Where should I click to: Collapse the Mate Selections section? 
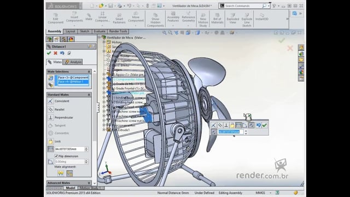(89, 72)
